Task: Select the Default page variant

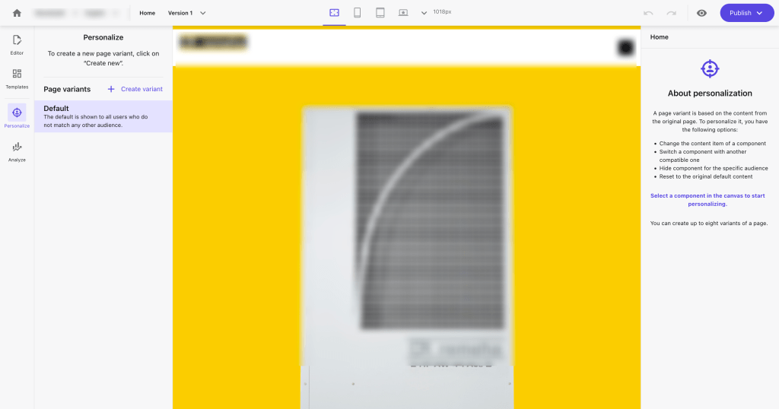Action: tap(103, 116)
